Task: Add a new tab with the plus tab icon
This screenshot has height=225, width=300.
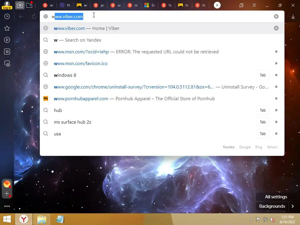Action: [x=29, y=5]
